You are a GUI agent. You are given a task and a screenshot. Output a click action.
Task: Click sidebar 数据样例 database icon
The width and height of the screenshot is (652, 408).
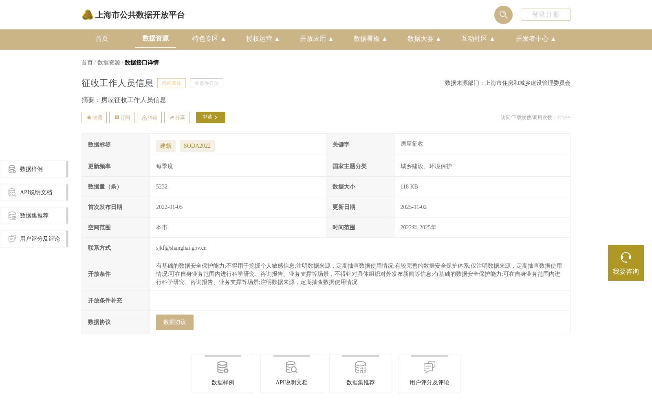(x=12, y=169)
